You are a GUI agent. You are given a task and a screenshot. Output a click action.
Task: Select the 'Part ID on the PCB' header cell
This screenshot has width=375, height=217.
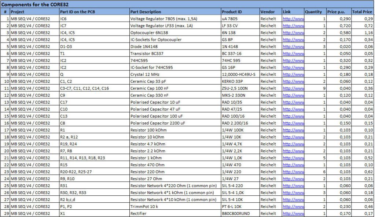tap(94, 12)
